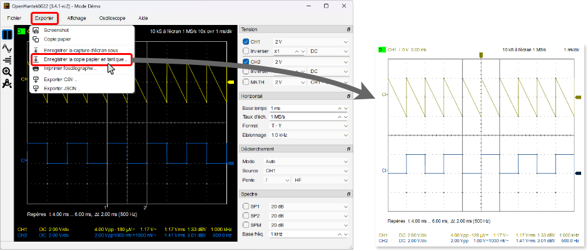Screen dimensions: 588x251
Task: Open the HF trigger filter dropdown
Action: (322, 180)
